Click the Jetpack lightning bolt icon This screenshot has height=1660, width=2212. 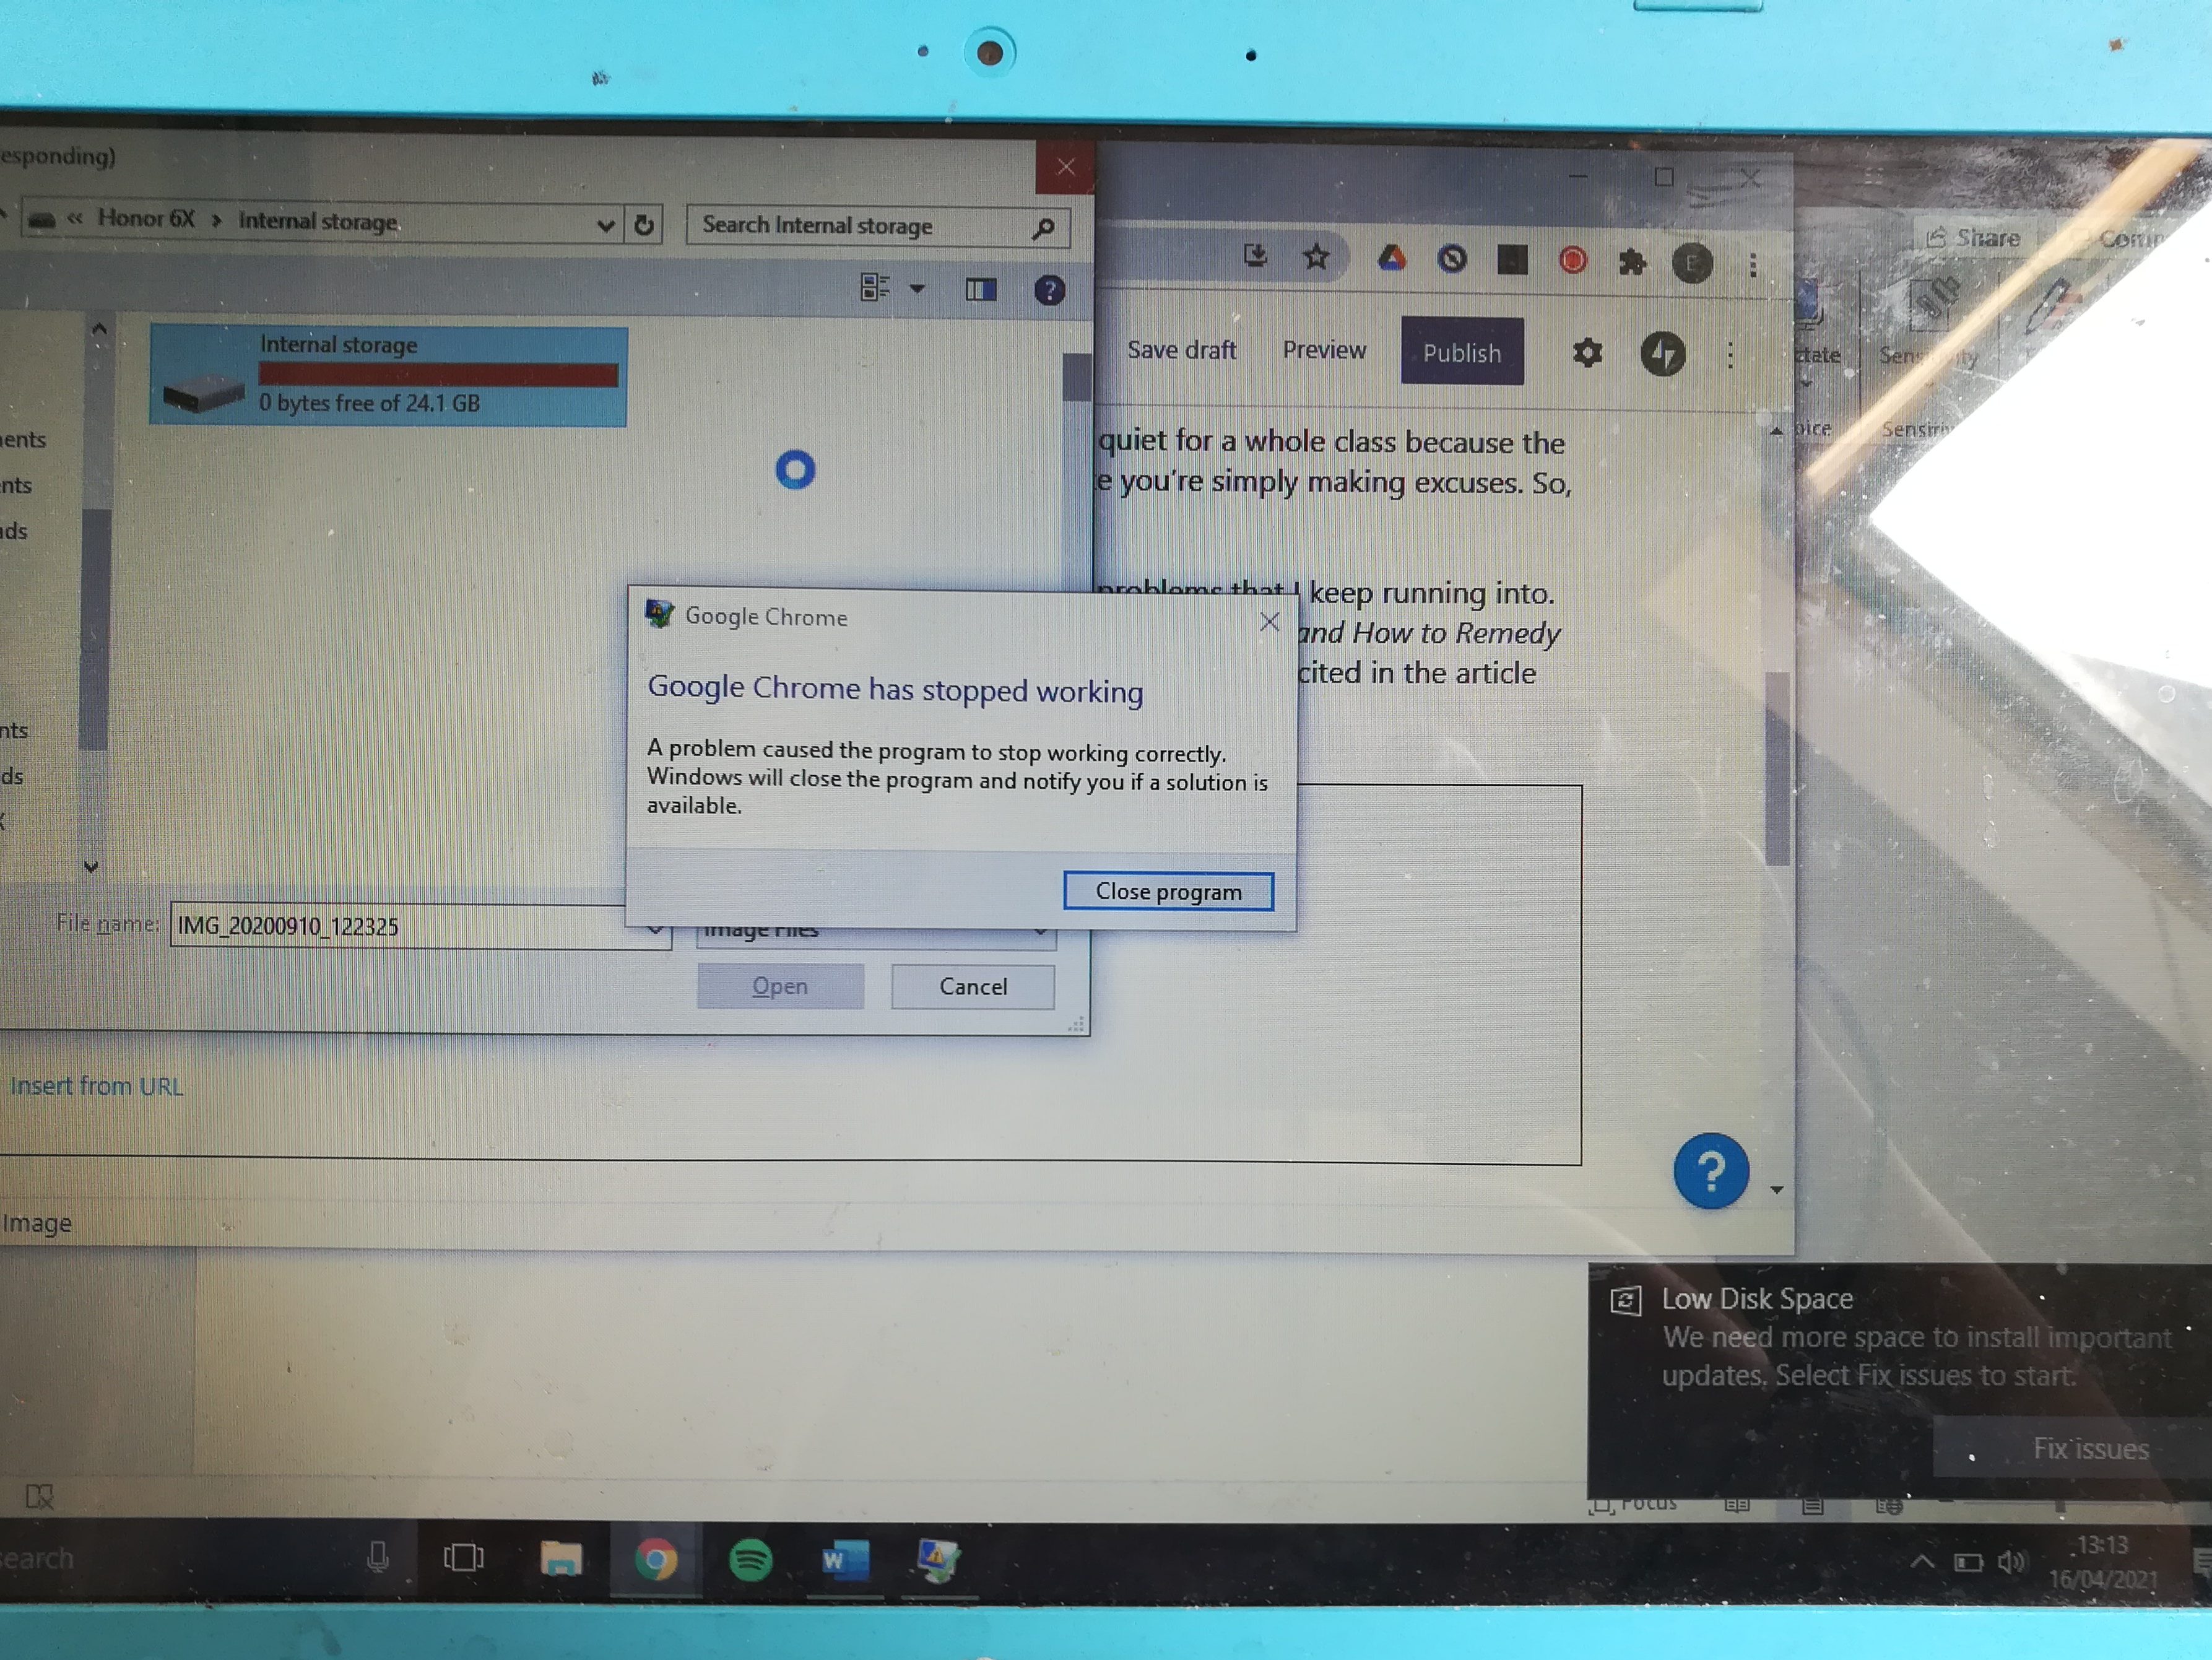pyautogui.click(x=1662, y=354)
